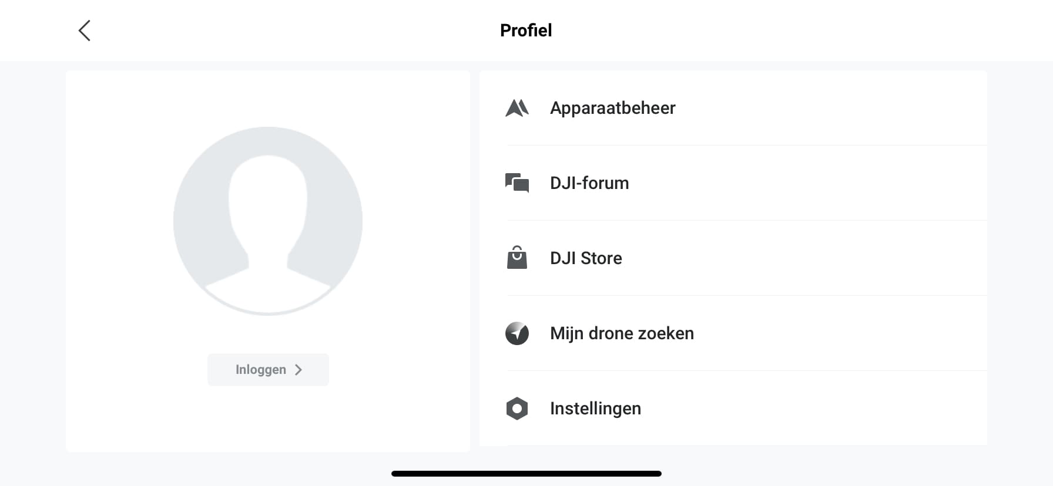Click the home indicator bar

(526, 474)
